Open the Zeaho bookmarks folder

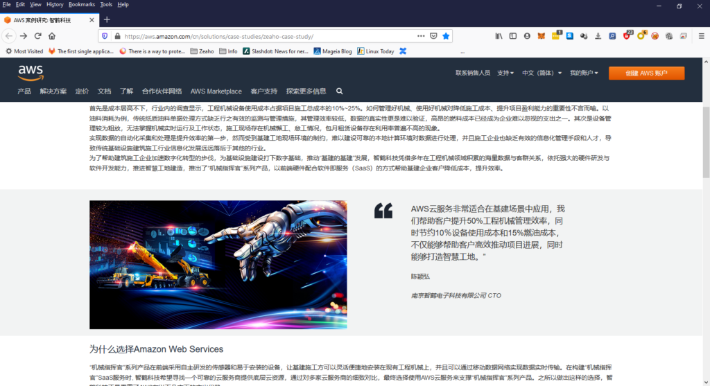(x=202, y=51)
